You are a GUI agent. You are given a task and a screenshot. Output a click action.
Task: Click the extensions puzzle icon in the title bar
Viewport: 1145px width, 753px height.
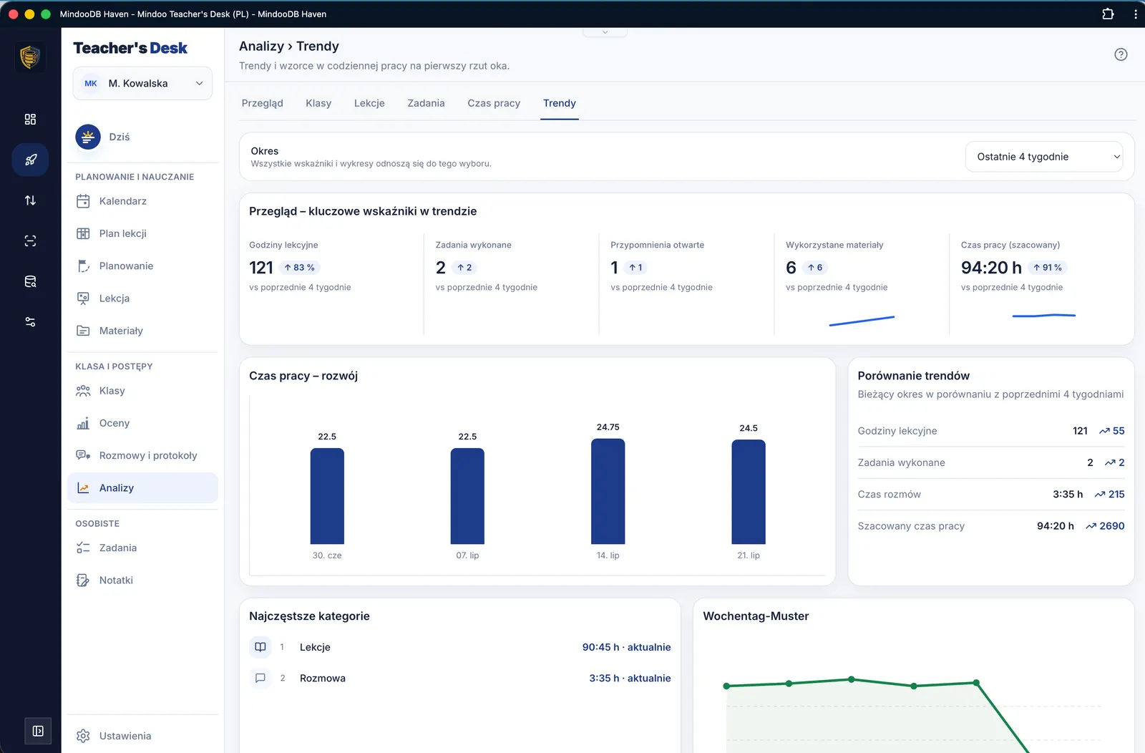[x=1108, y=14]
